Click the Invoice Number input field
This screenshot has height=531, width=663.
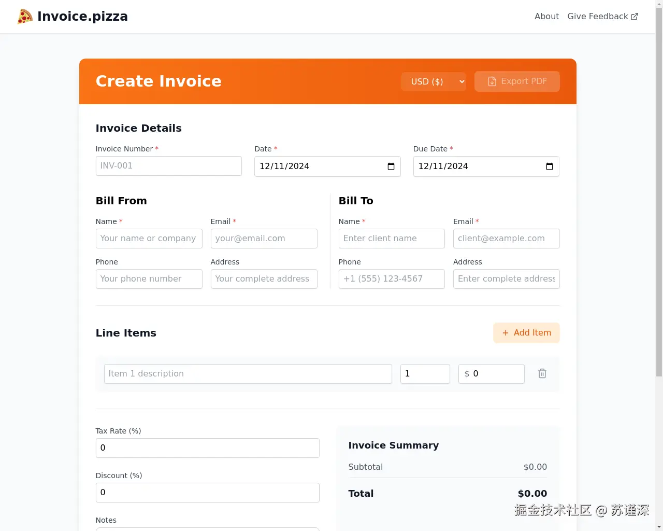(x=168, y=166)
